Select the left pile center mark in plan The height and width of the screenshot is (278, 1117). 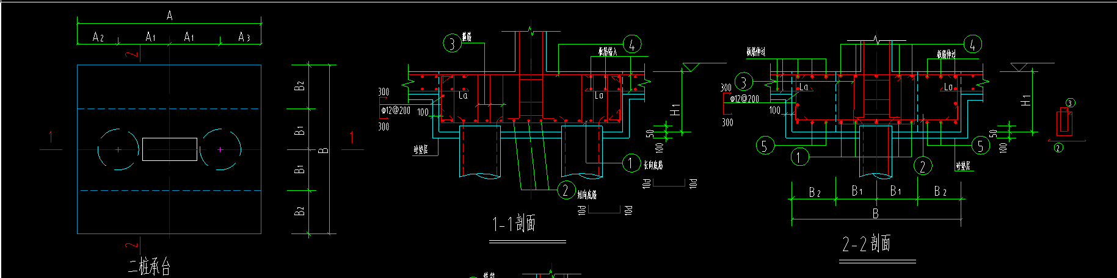118,149
